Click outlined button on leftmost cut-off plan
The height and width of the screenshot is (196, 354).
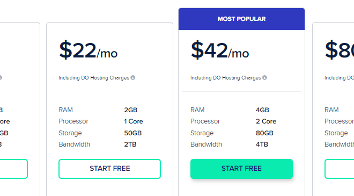click(13, 169)
